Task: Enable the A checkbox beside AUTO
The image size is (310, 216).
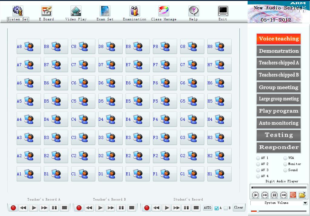Action: 216,208
